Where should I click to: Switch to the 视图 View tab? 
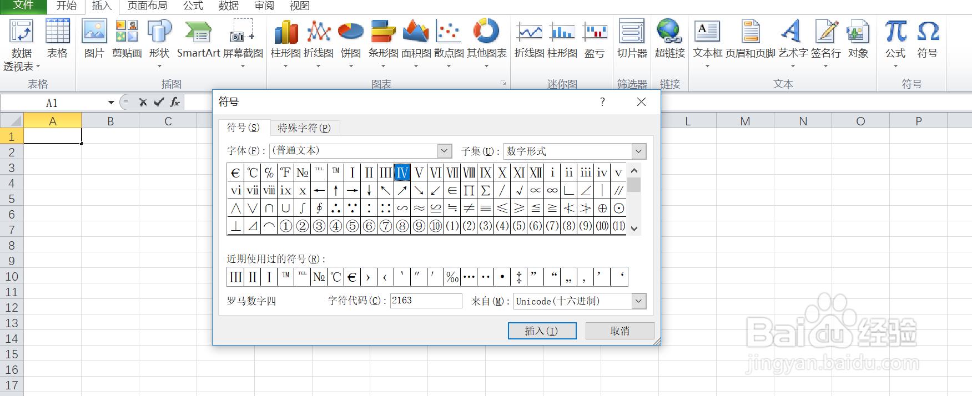(x=300, y=6)
